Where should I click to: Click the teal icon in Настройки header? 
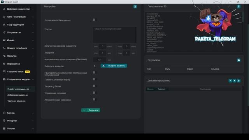coord(135,7)
